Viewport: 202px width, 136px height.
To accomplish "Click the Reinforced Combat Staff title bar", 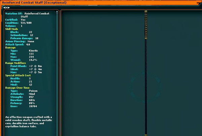I will (x=34, y=2).
